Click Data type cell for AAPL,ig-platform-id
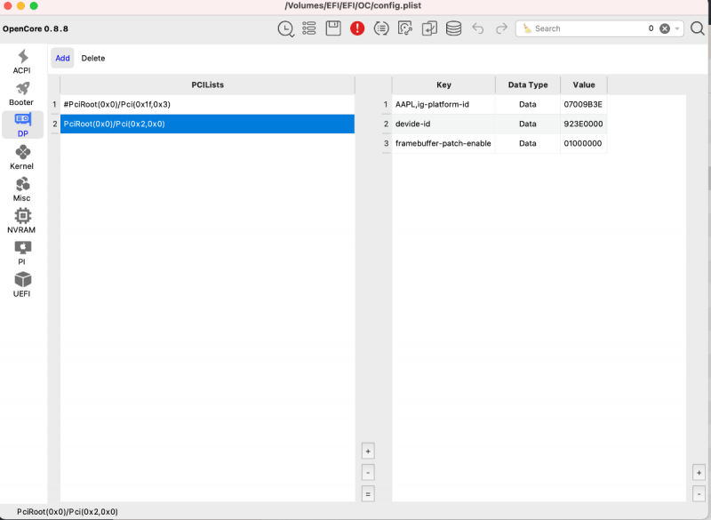The image size is (711, 520). point(528,104)
